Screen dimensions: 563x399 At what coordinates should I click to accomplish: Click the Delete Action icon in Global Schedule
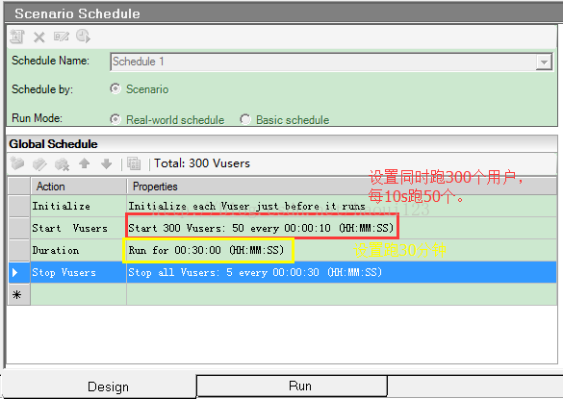[x=62, y=164]
